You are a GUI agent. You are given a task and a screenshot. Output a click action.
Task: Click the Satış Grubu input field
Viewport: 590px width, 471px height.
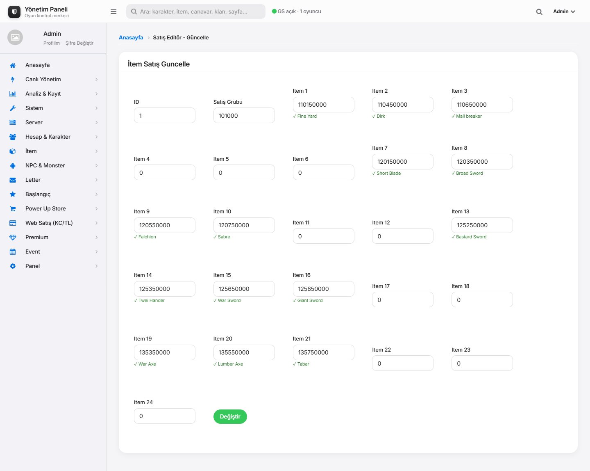click(244, 116)
